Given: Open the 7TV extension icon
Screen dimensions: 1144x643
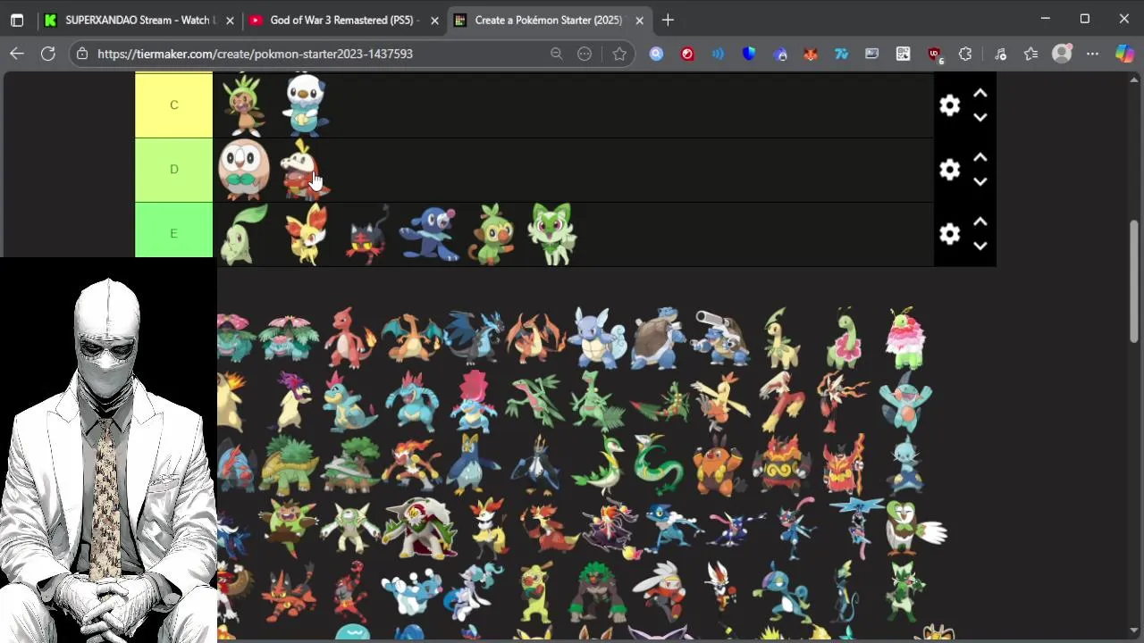Looking at the screenshot, I should [841, 54].
